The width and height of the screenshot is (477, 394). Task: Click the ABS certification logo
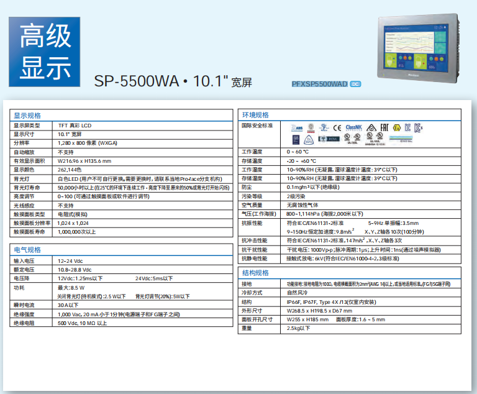(297, 128)
